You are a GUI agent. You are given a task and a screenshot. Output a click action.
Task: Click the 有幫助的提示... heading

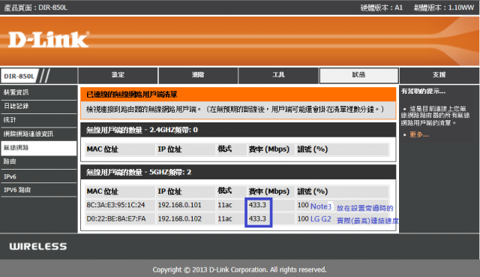click(x=423, y=92)
